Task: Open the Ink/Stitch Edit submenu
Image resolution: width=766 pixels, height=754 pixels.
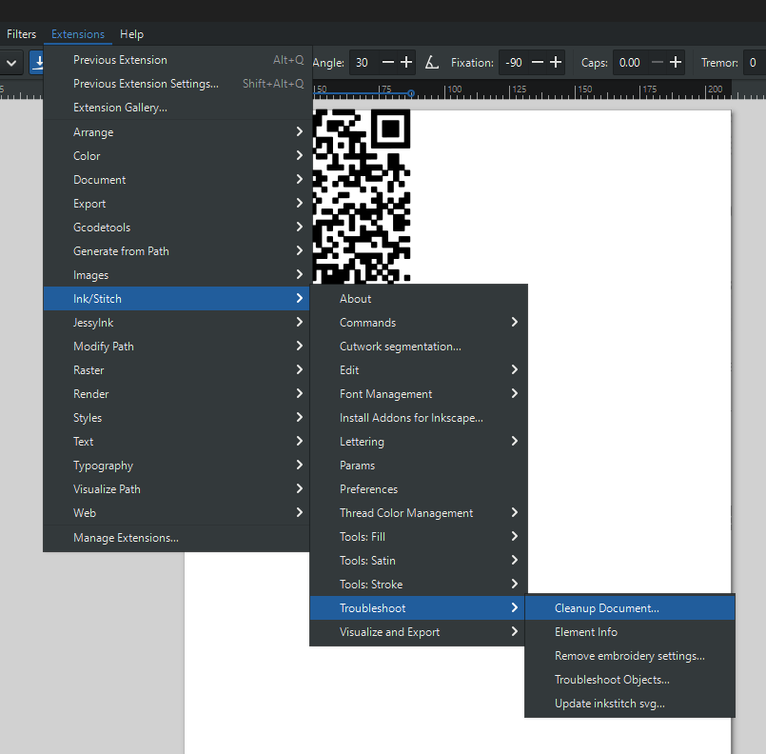Action: pyautogui.click(x=419, y=370)
